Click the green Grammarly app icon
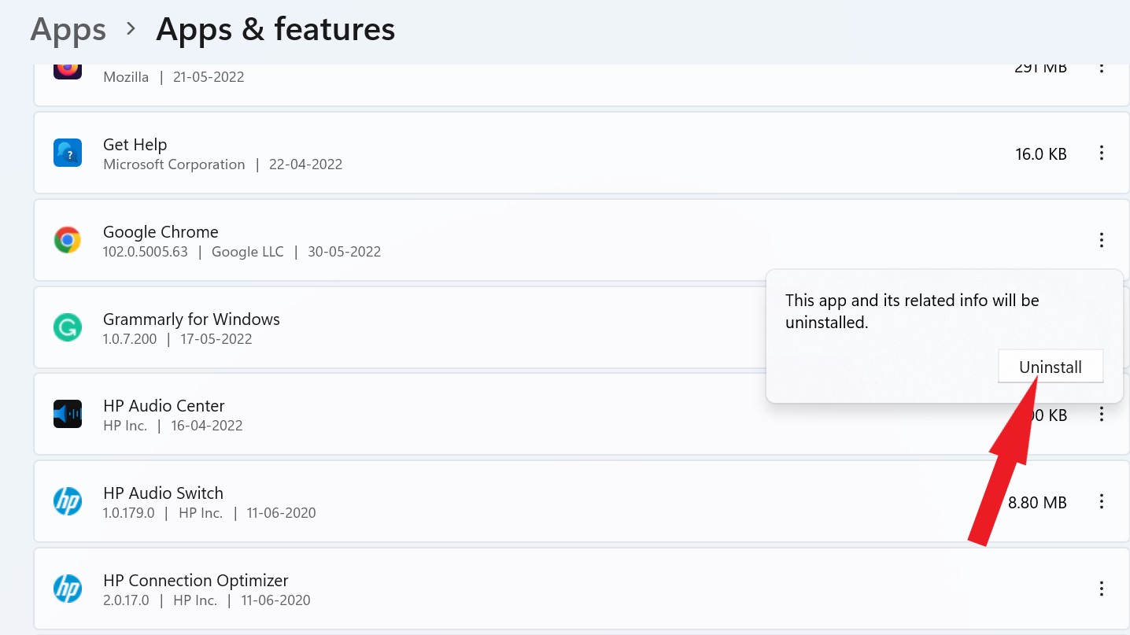 [68, 327]
